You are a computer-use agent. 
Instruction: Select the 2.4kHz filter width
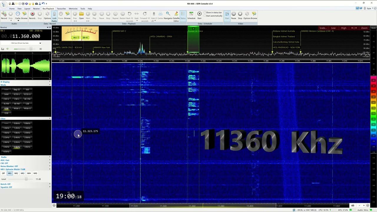pyautogui.click(x=17, y=138)
